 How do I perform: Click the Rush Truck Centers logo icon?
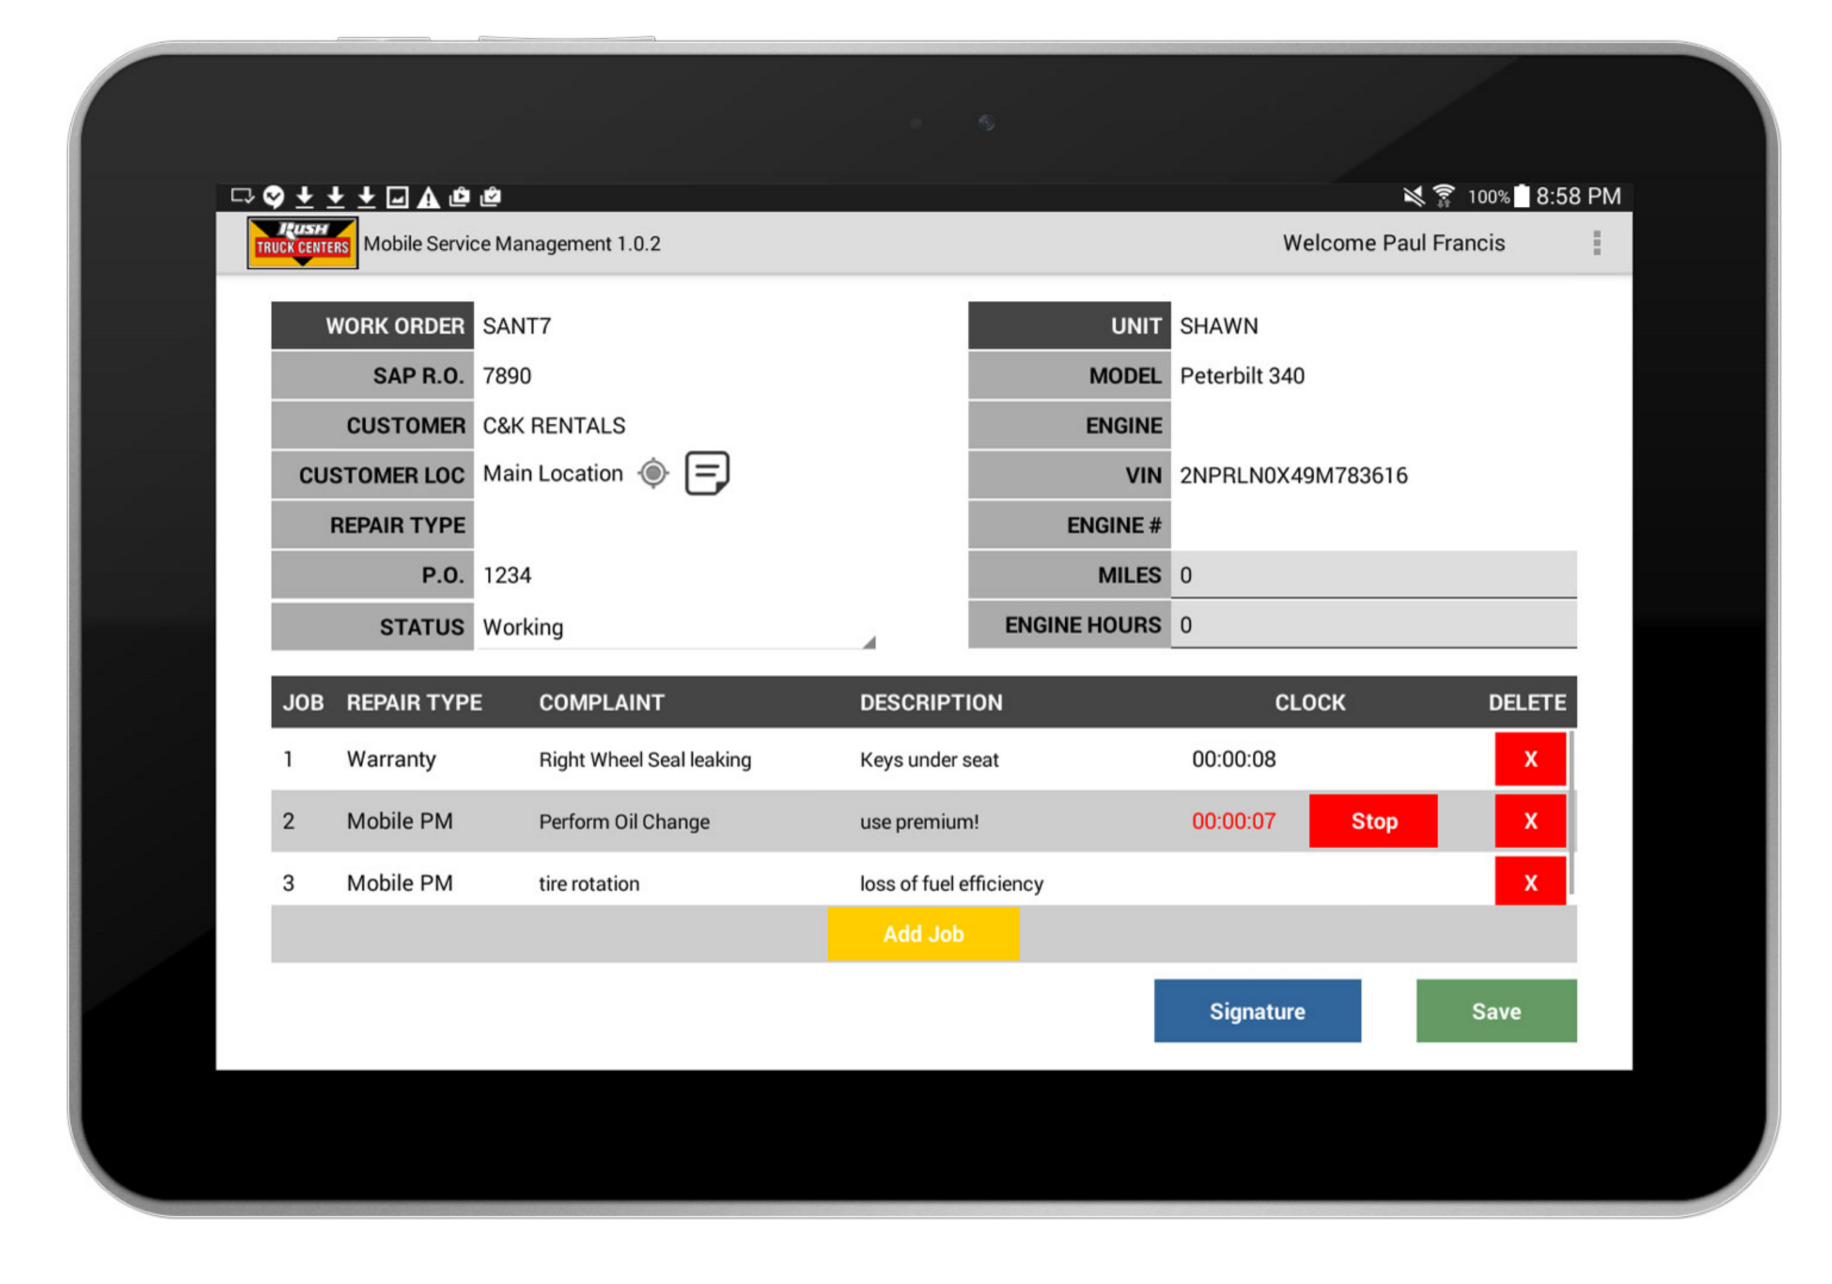coord(297,244)
